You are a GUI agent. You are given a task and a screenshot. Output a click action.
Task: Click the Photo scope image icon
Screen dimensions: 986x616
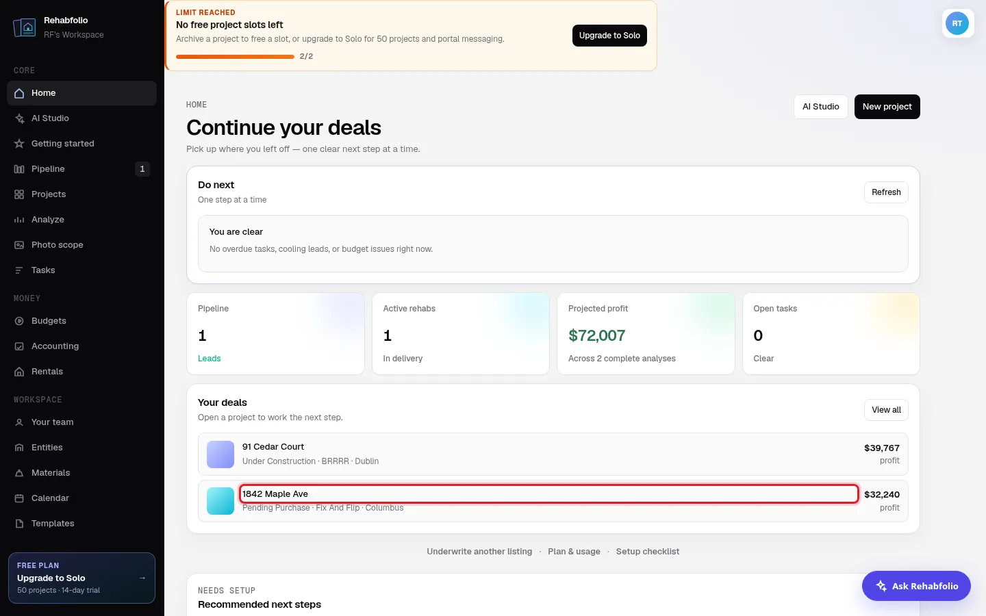19,245
